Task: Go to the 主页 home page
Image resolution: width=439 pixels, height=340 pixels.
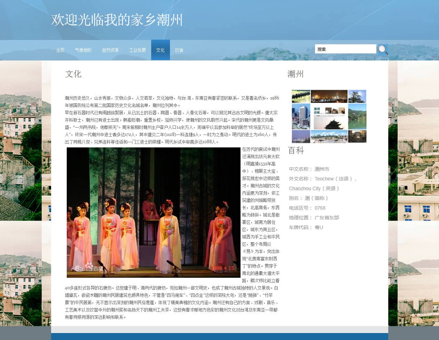Action: click(x=60, y=50)
